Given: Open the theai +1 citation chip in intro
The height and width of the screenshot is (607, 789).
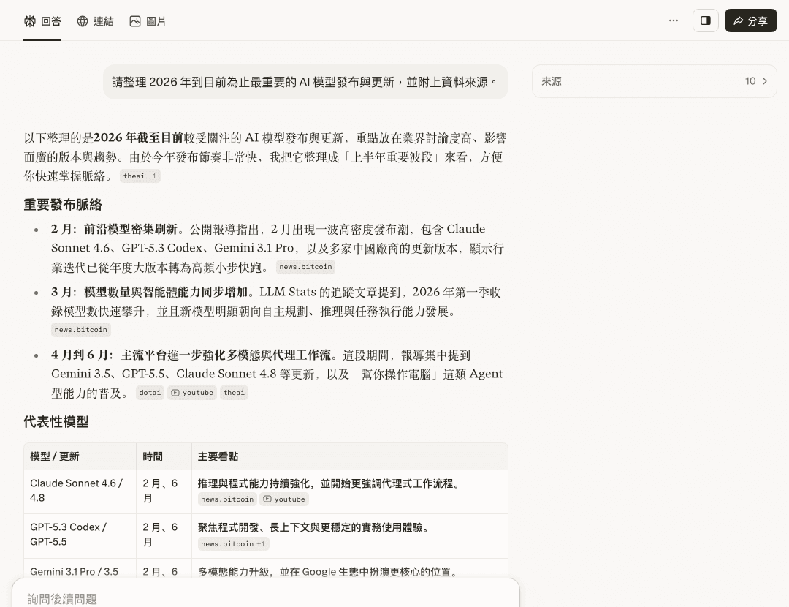Looking at the screenshot, I should (x=140, y=176).
